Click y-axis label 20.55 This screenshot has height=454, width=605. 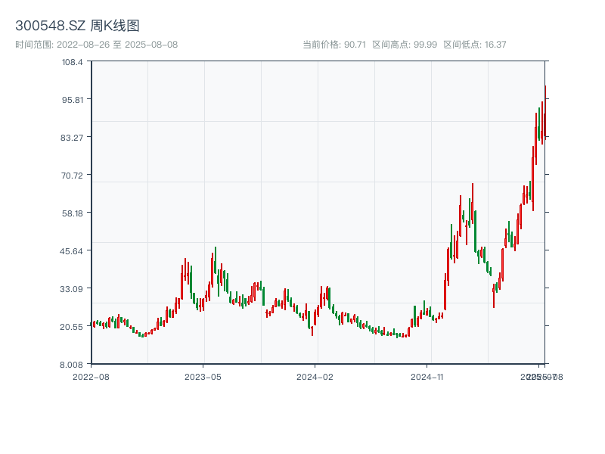(71, 327)
